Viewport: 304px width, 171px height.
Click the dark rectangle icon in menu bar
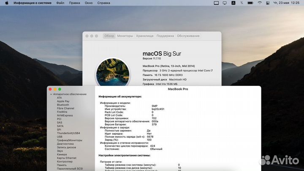tap(216, 3)
